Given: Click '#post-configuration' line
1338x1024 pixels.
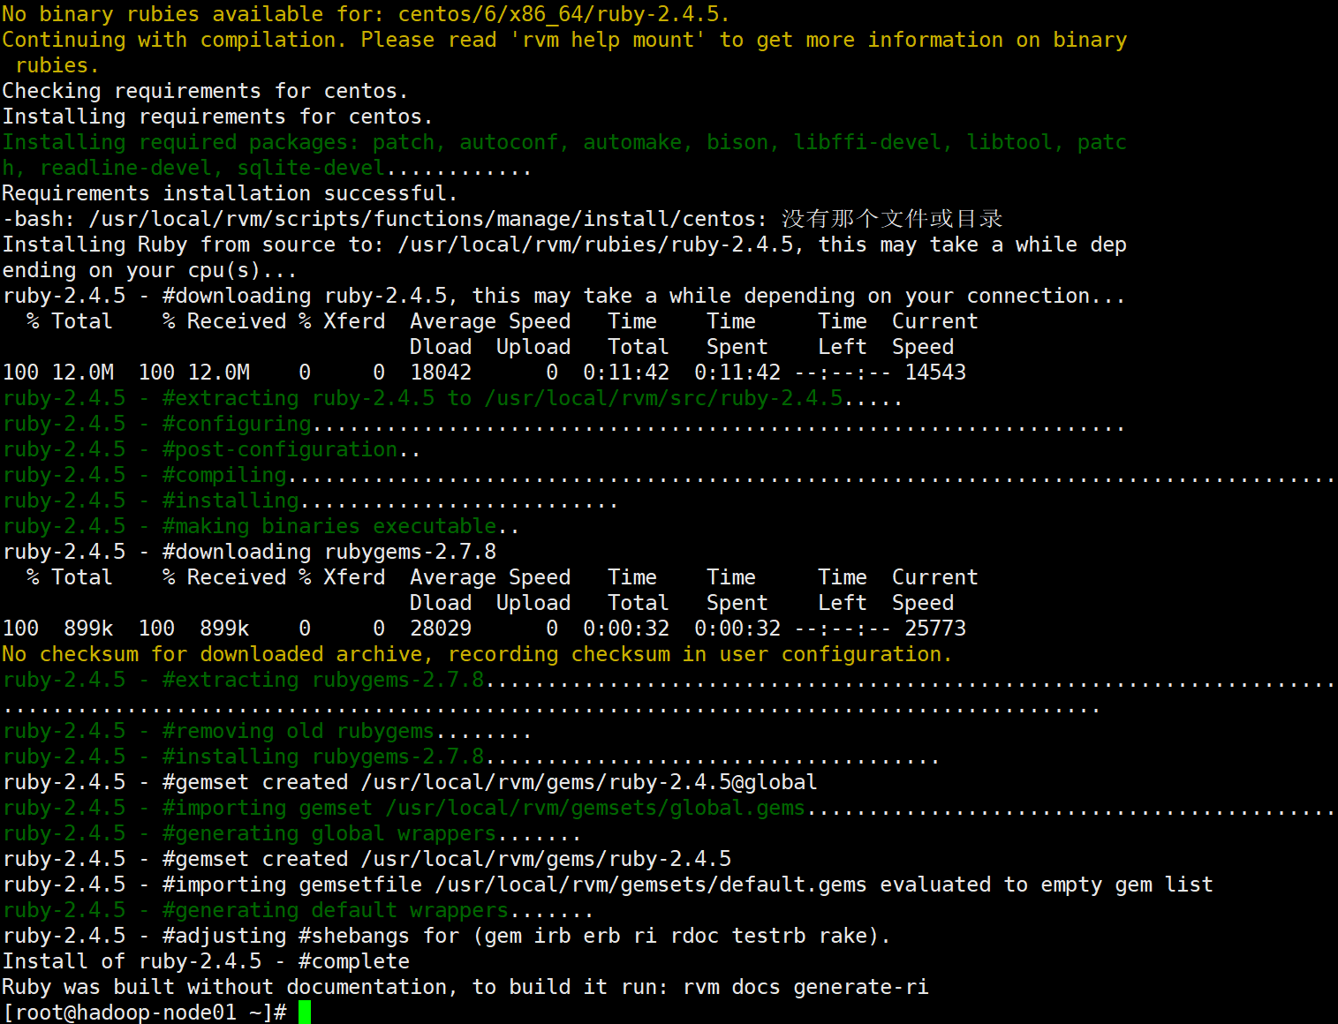Looking at the screenshot, I should (211, 448).
